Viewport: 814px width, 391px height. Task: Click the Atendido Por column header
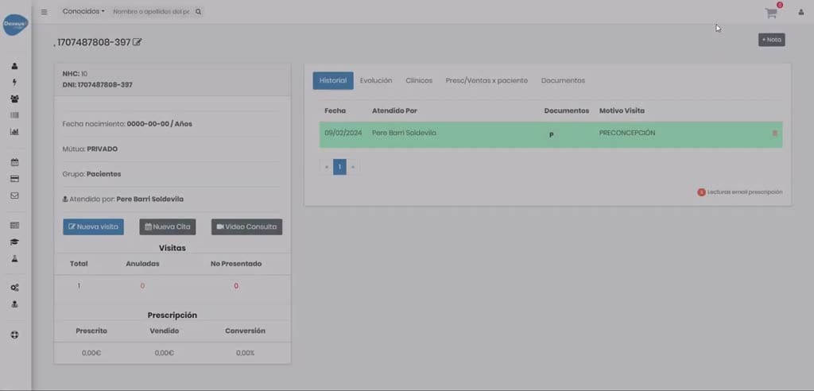tap(394, 110)
